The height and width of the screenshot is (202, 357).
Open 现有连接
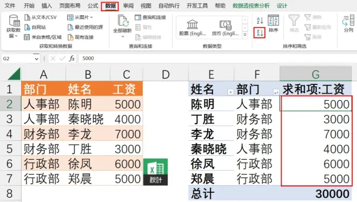81,37
